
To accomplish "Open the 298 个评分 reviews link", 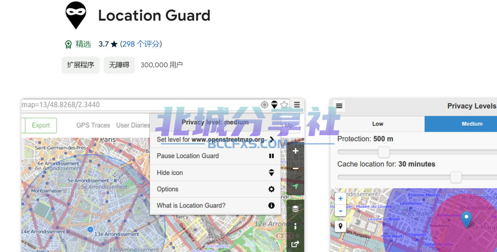I will 141,44.
